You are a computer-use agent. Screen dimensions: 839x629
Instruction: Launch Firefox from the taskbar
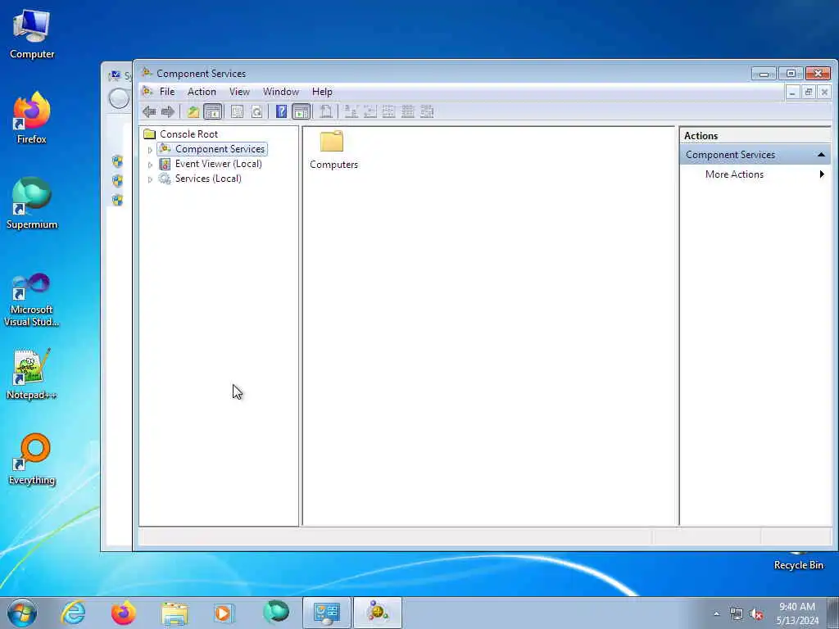(x=124, y=613)
